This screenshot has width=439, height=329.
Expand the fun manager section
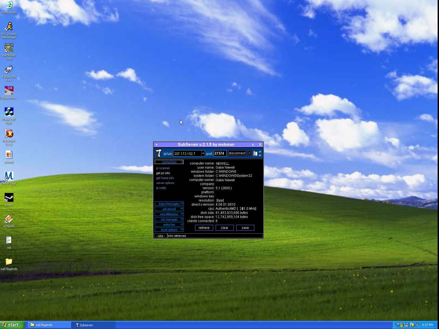tap(169, 219)
